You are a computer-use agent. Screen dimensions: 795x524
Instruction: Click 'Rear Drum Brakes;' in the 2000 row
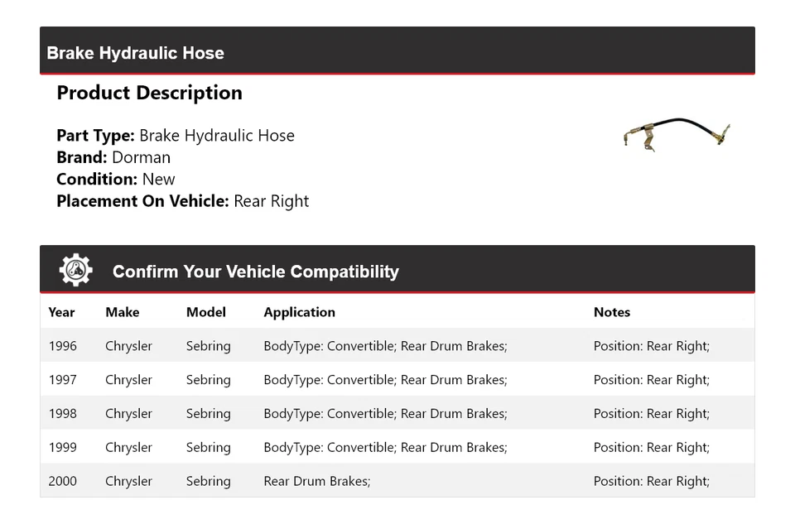[x=316, y=482]
